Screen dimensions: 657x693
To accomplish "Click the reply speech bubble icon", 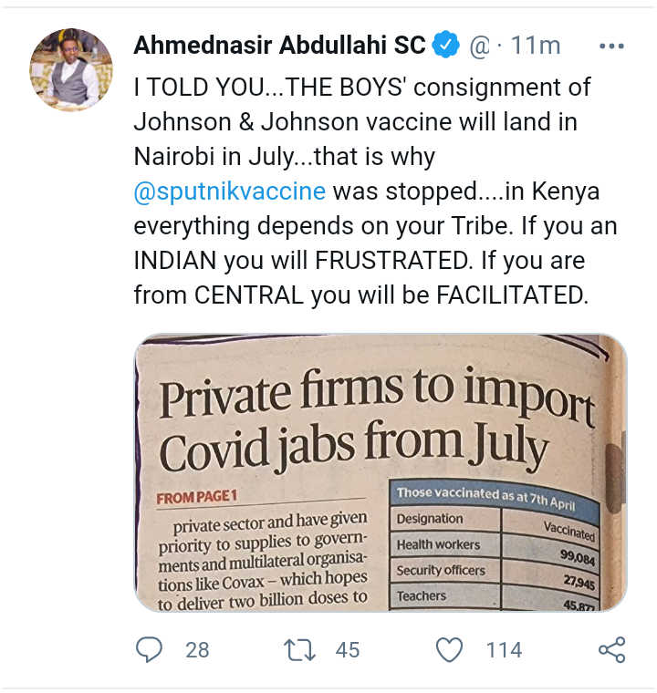I will 149,649.
